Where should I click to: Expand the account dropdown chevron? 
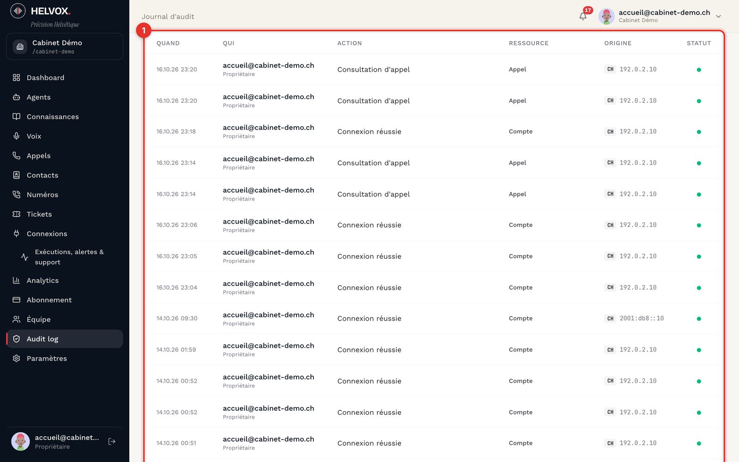click(x=719, y=16)
